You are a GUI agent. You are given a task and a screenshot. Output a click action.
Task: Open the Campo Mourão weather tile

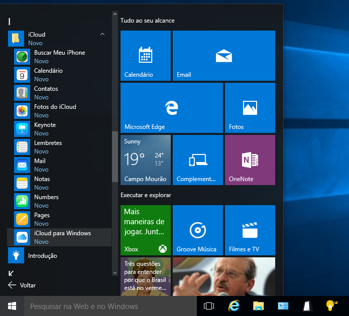[x=146, y=160]
